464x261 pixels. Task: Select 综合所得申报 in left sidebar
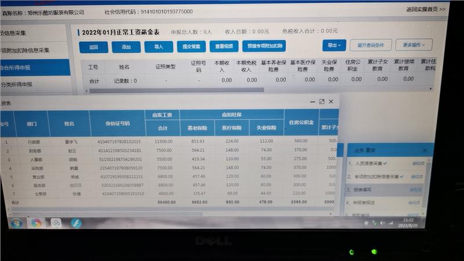(x=17, y=68)
